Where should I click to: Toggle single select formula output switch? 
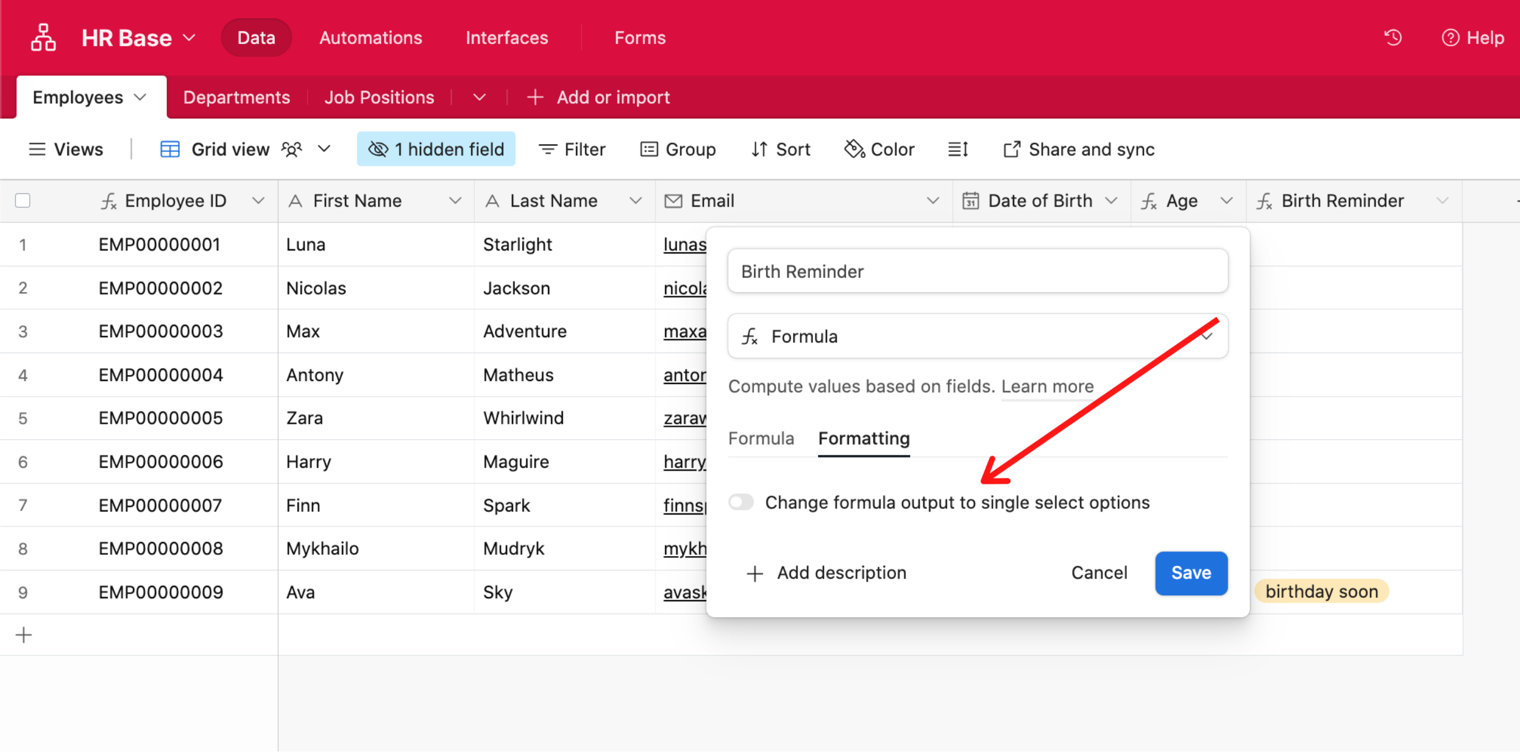tap(741, 502)
